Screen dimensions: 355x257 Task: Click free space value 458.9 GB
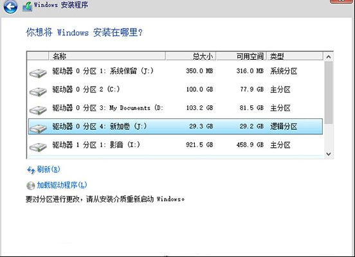pyautogui.click(x=250, y=145)
